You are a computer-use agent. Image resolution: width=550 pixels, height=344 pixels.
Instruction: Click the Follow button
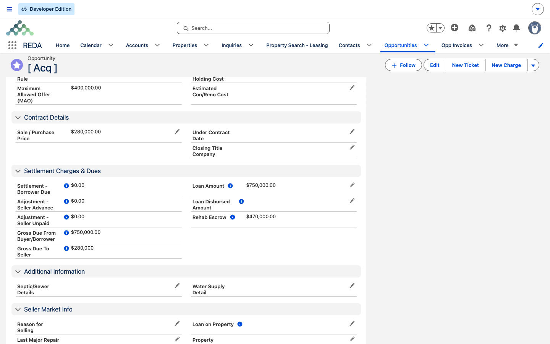(x=403, y=65)
